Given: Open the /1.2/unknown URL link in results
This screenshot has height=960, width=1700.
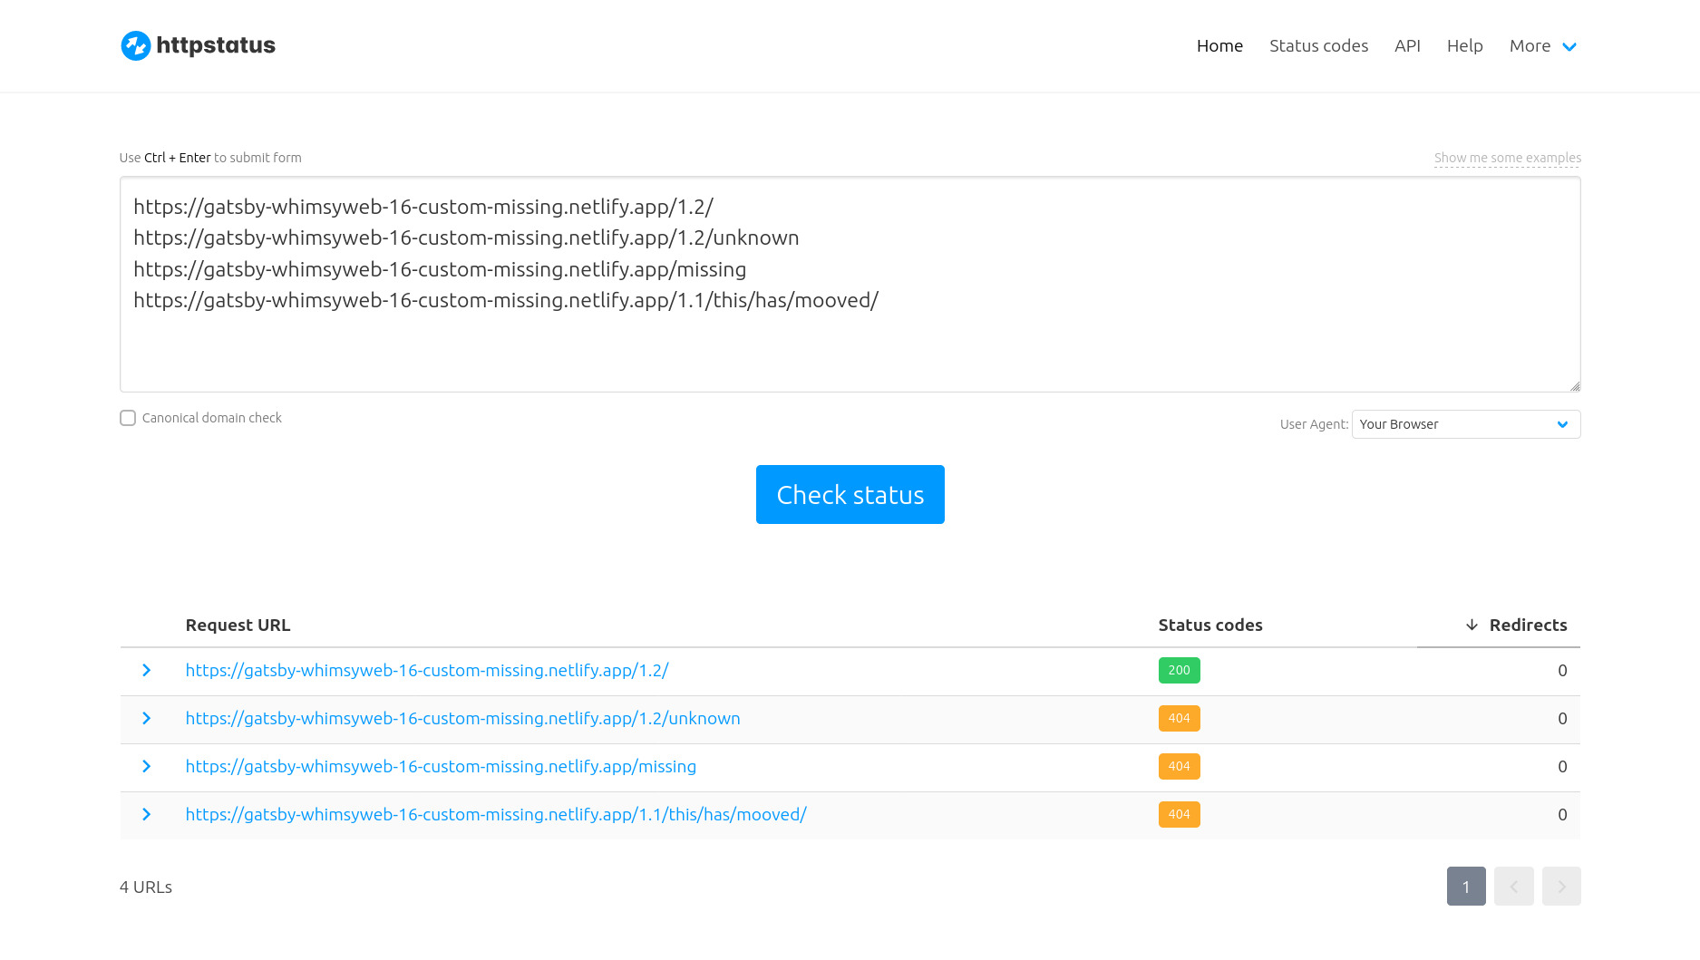Looking at the screenshot, I should (x=462, y=719).
